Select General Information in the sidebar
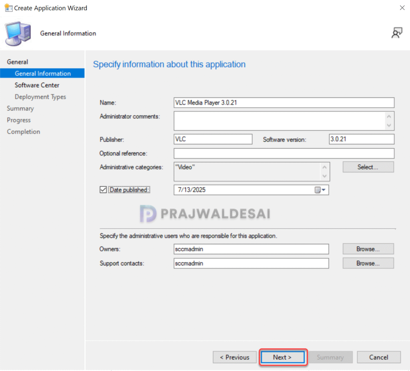This screenshot has width=410, height=371. [x=42, y=73]
